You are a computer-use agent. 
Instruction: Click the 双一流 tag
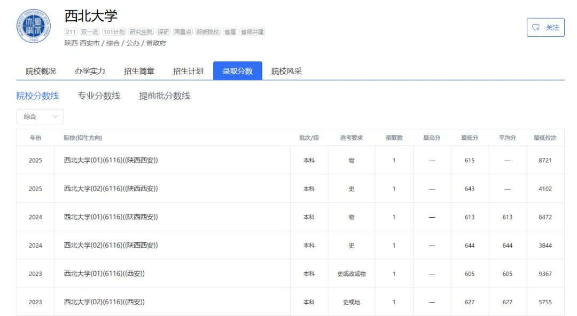(89, 32)
